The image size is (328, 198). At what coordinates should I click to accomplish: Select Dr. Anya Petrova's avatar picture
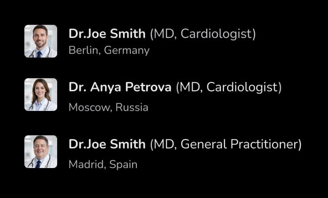click(x=41, y=95)
